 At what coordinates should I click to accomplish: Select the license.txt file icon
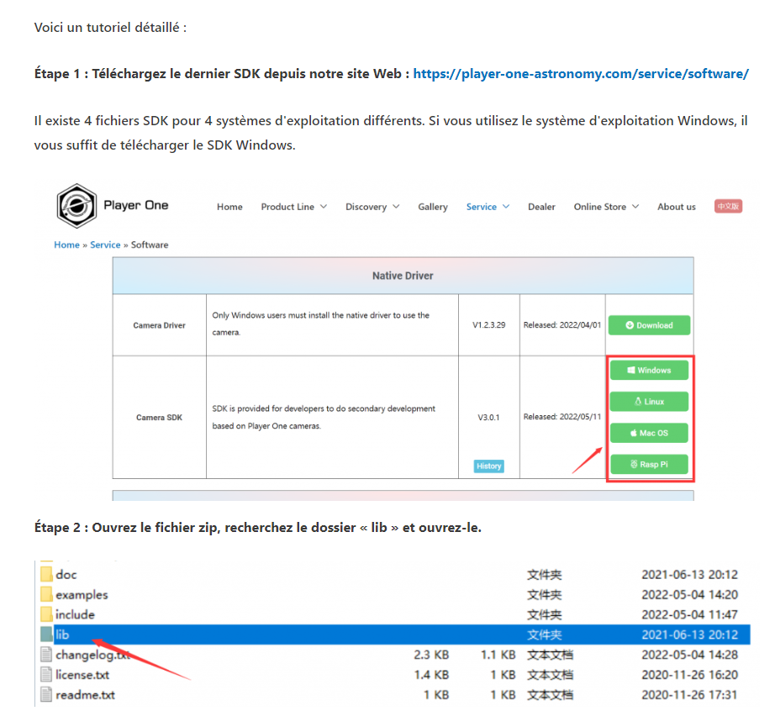pyautogui.click(x=46, y=674)
